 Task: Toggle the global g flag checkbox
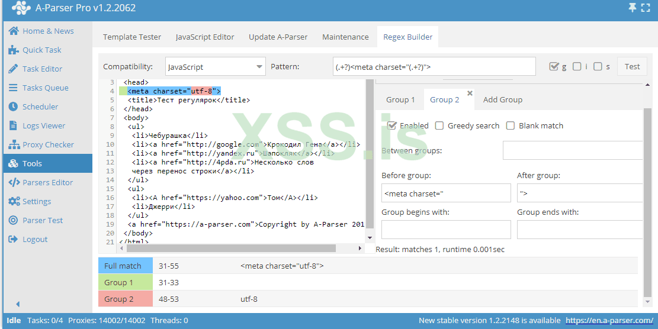554,66
